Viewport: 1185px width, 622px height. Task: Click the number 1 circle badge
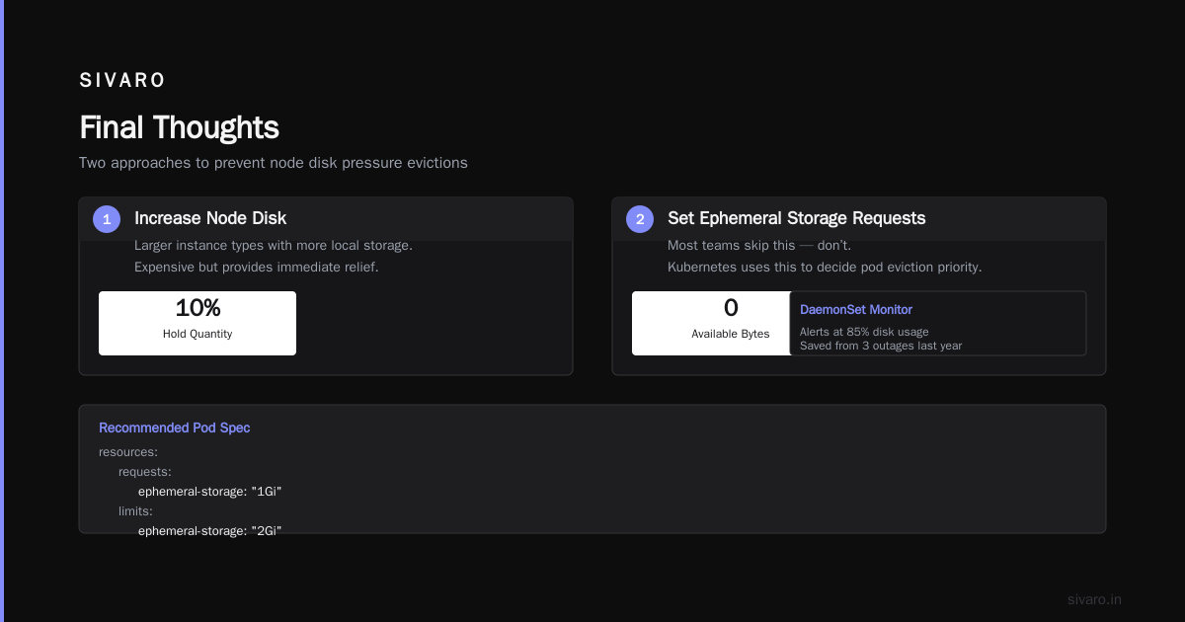pyautogui.click(x=107, y=219)
